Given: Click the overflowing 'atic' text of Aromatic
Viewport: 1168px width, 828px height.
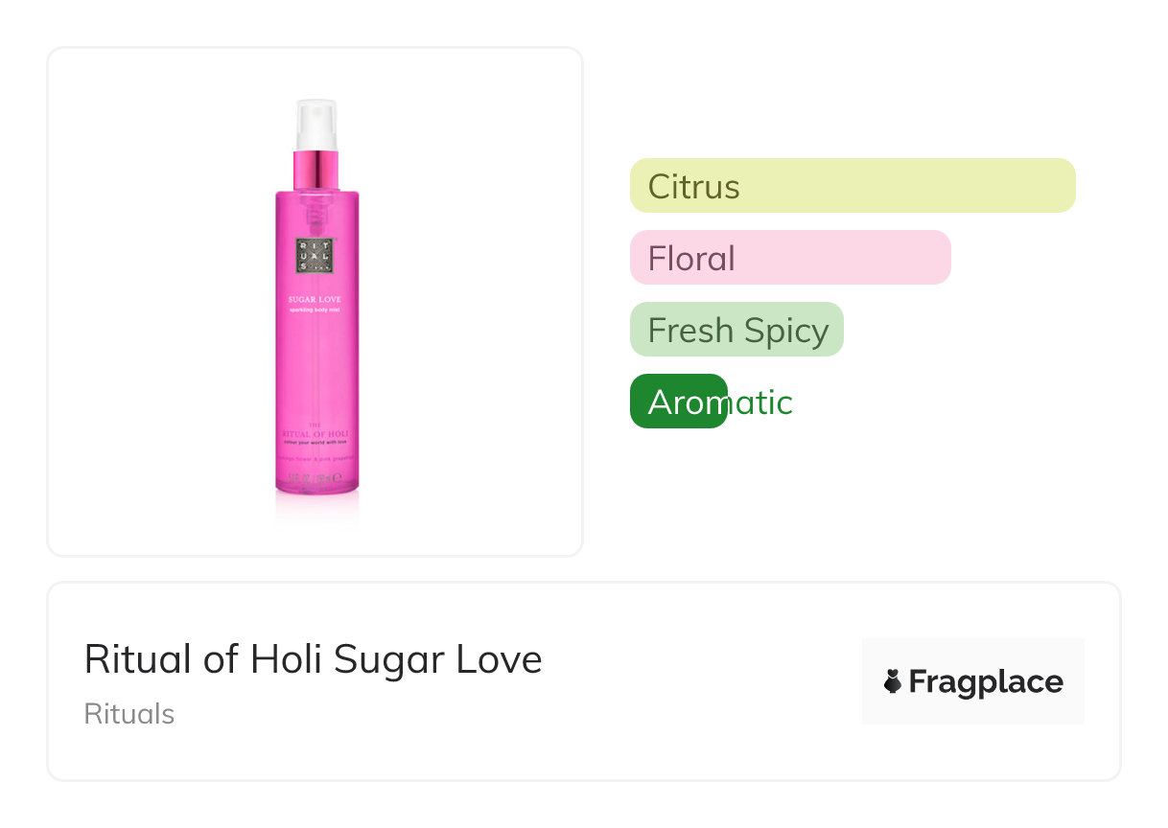Looking at the screenshot, I should pyautogui.click(x=760, y=402).
